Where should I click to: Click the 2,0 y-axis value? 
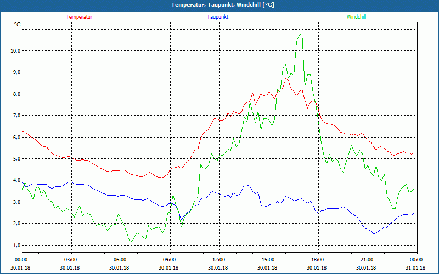(16, 224)
